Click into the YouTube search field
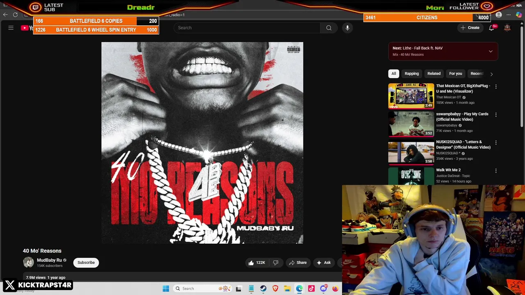This screenshot has height=295, width=525. tap(247, 28)
